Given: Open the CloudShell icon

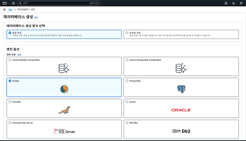Looking at the screenshot, I should (x=226, y=3).
